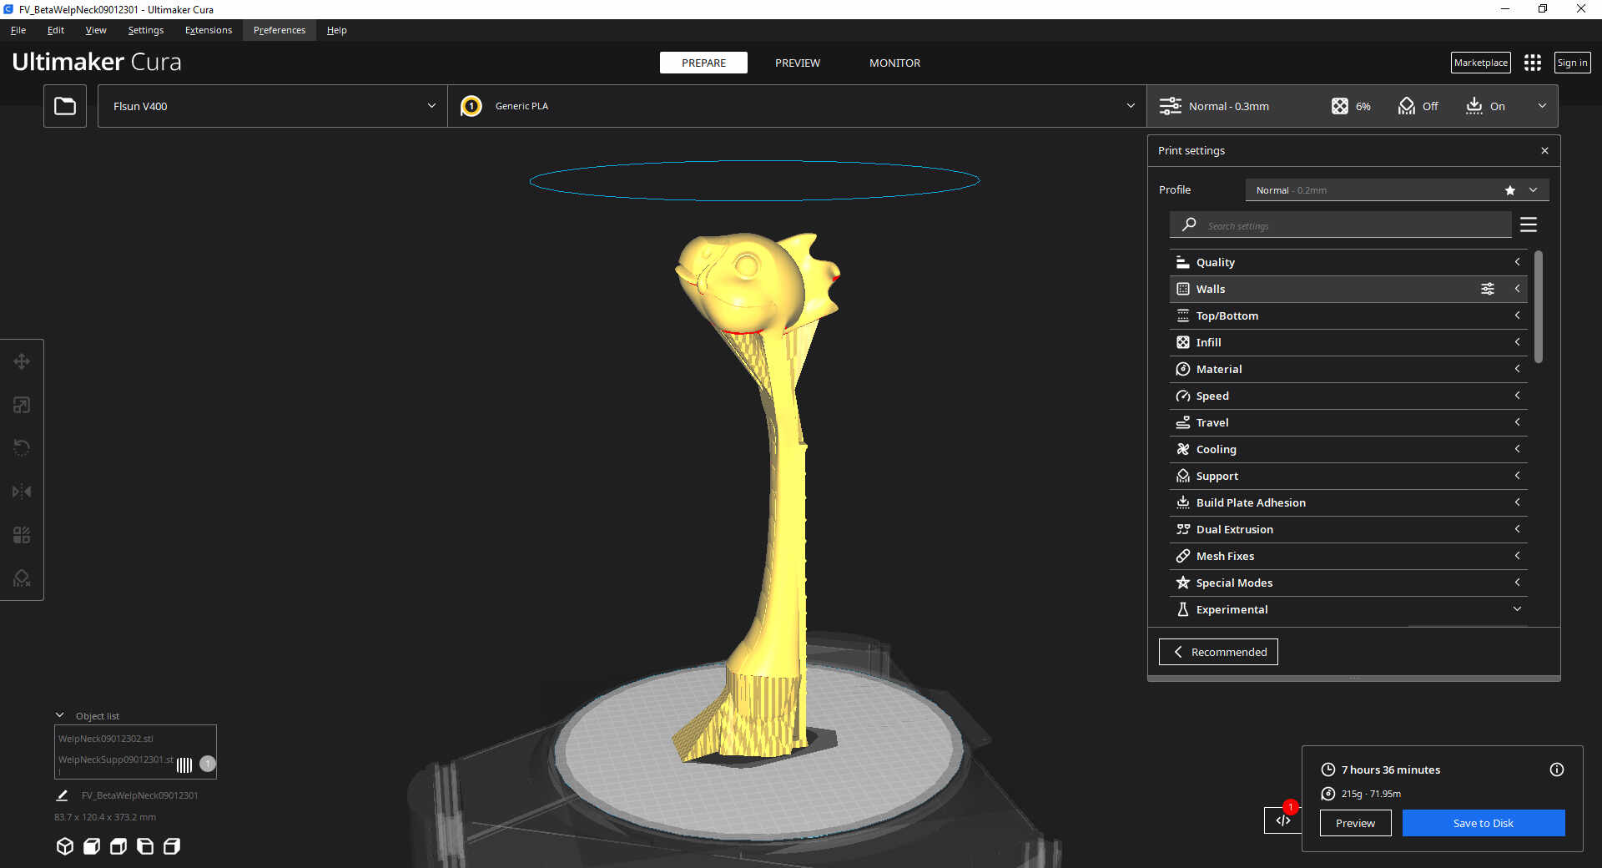This screenshot has height=868, width=1602.
Task: Open the Profile selection dropdown
Action: pos(1397,190)
